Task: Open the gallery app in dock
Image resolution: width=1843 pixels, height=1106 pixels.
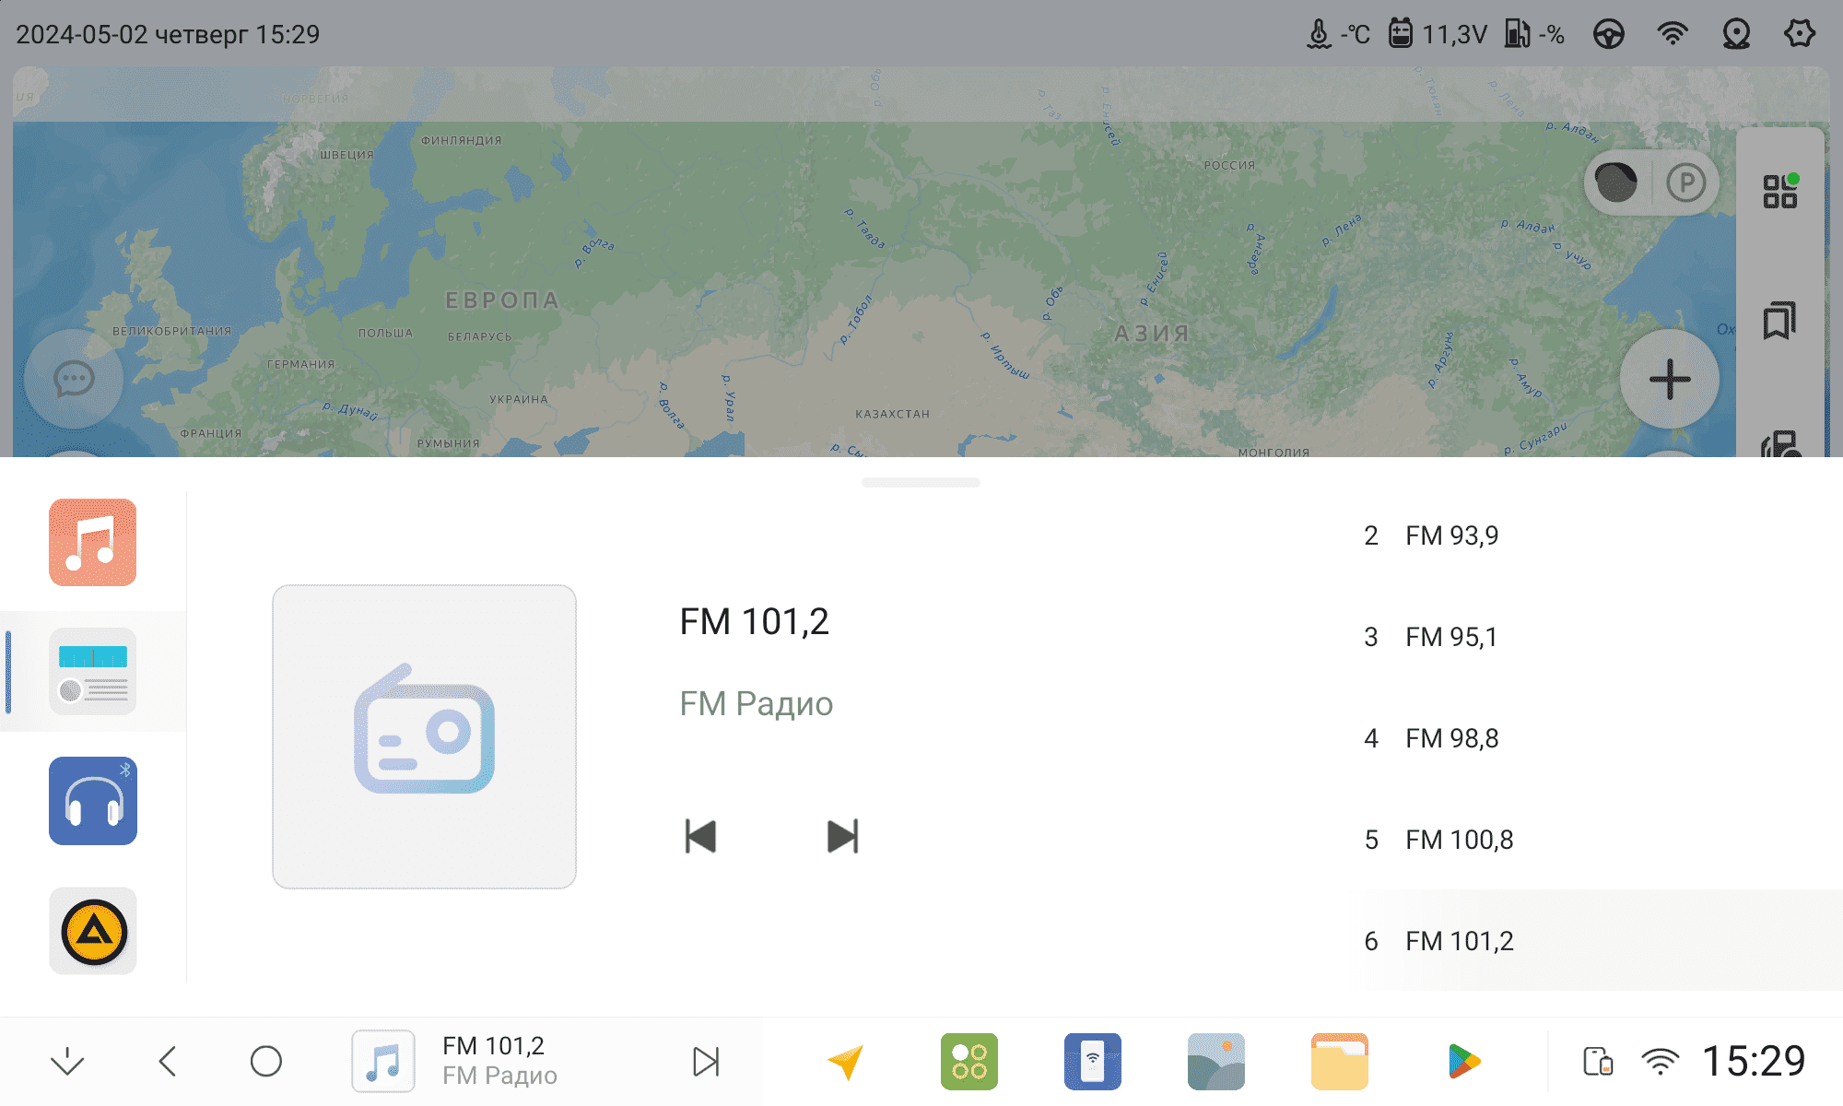Action: [x=1215, y=1061]
